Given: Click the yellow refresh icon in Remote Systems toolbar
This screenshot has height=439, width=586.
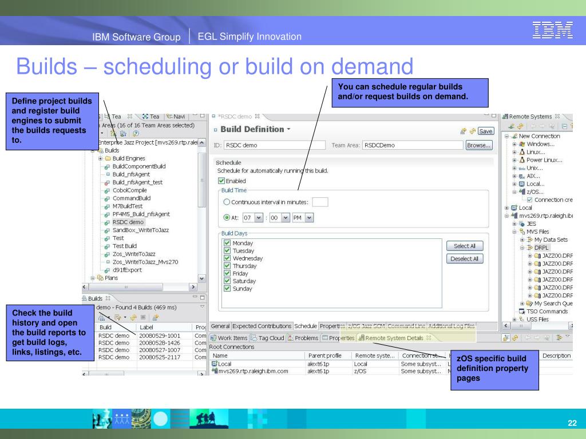Looking at the screenshot, I should [x=520, y=126].
